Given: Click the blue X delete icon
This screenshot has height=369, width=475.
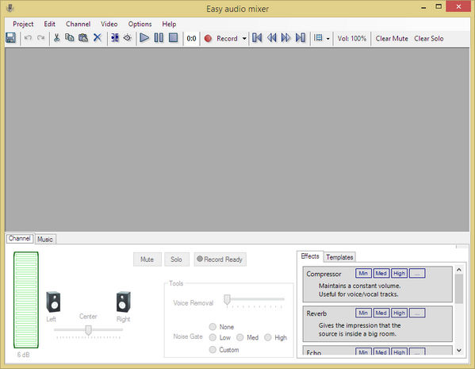Looking at the screenshot, I should click(x=98, y=38).
